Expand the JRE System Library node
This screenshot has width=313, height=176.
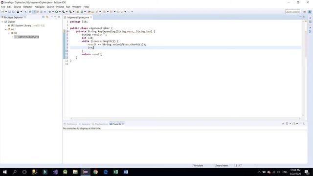pyautogui.click(x=6, y=25)
